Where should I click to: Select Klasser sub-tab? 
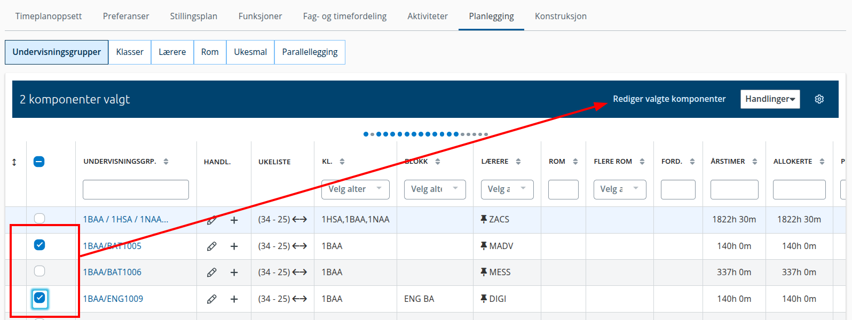tap(130, 52)
